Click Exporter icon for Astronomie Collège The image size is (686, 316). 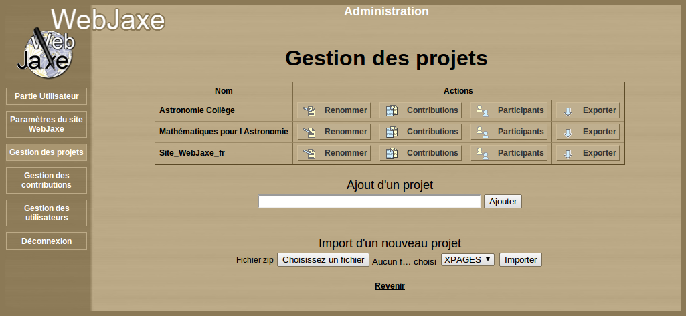(x=568, y=111)
